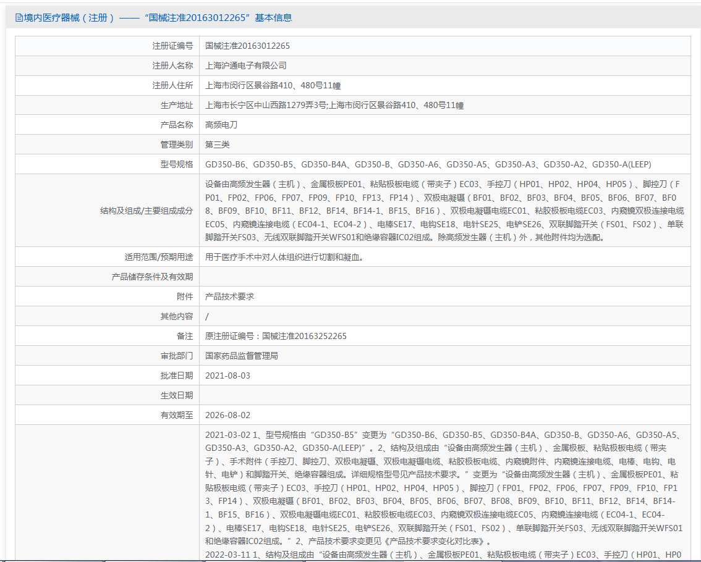Viewport: 701px width, 562px height.
Task: Click the 备注 label
Action: point(185,336)
